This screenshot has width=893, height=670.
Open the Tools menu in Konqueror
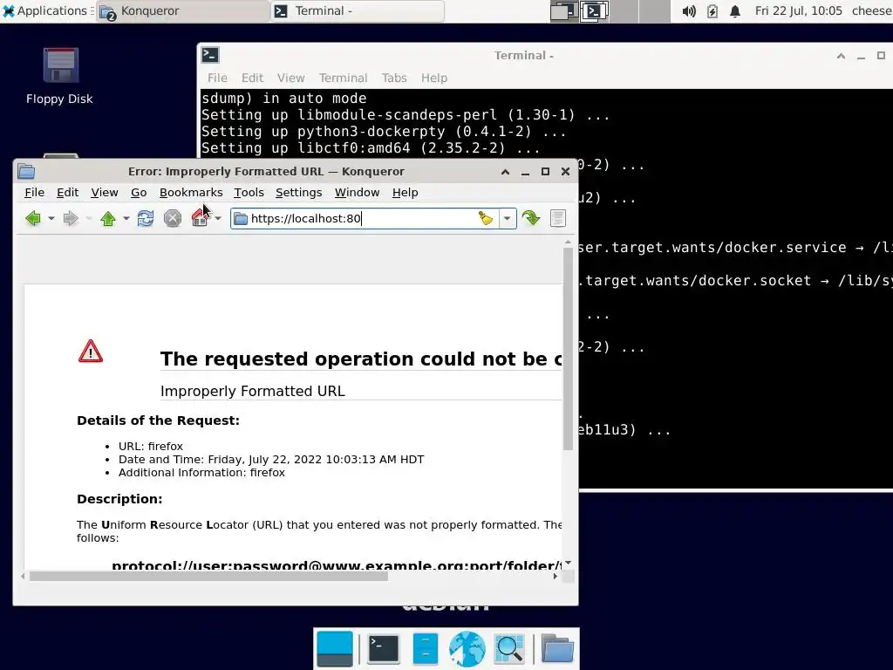tap(249, 193)
